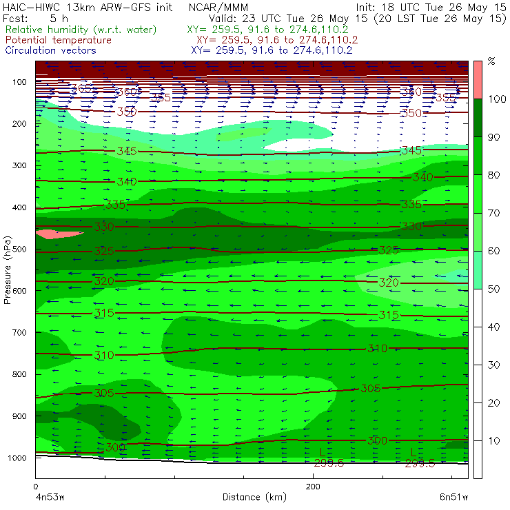Viewport: 510px width, 510px height.
Task: Click the red 'Potential temperature' legend label
Action: (59, 40)
